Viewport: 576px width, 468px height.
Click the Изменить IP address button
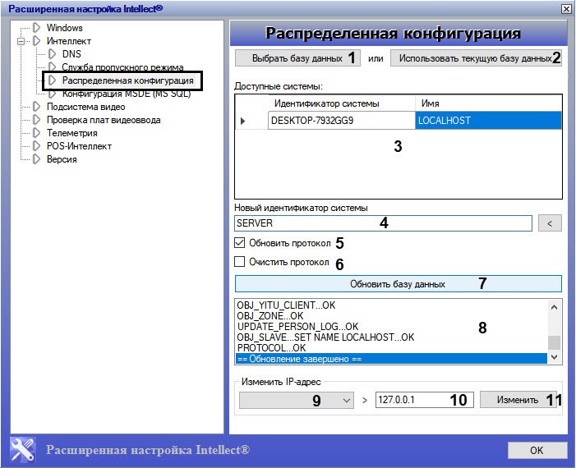pos(517,400)
